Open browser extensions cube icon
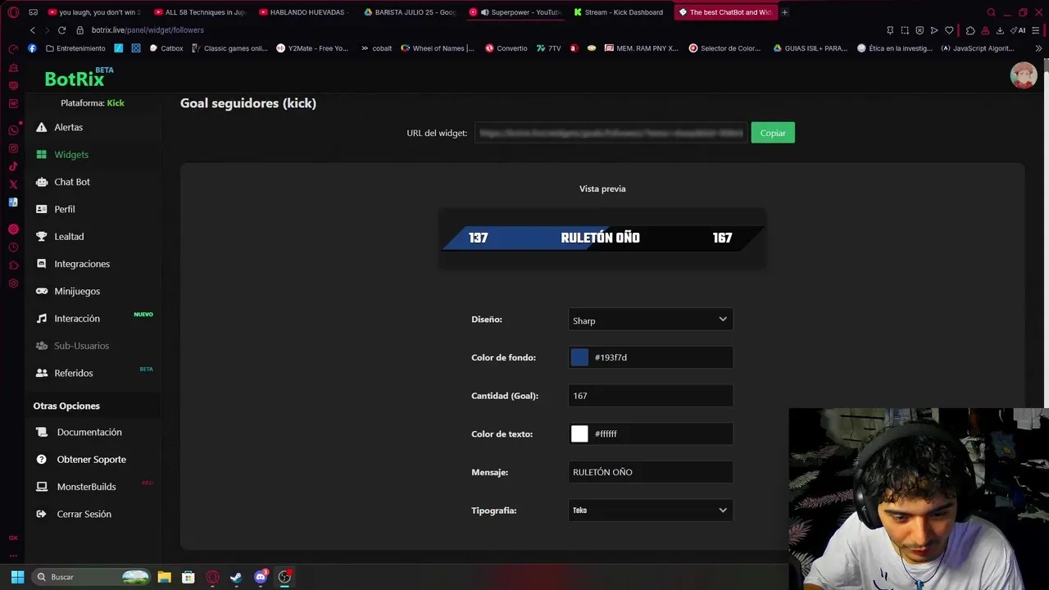 970,30
